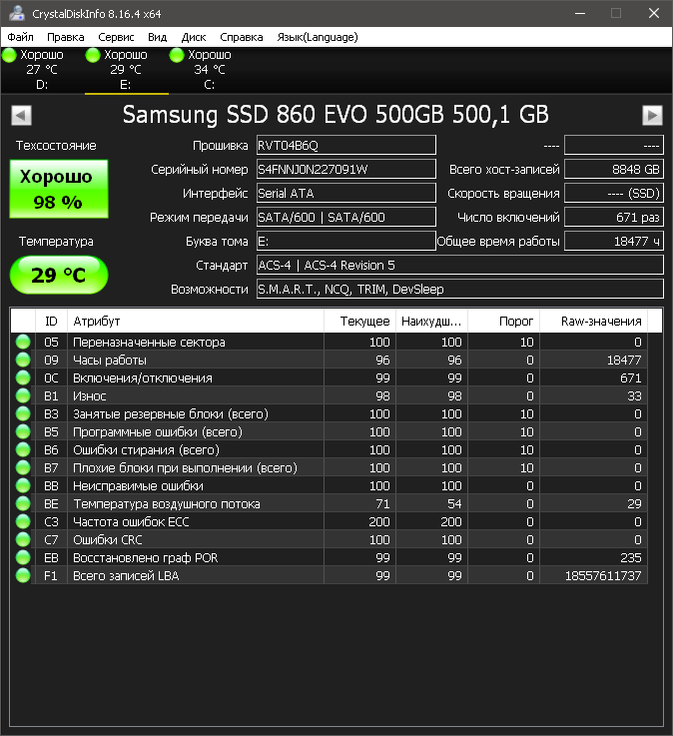The width and height of the screenshot is (673, 736).
Task: Click status circle for attribute 05
Action: pyautogui.click(x=23, y=342)
